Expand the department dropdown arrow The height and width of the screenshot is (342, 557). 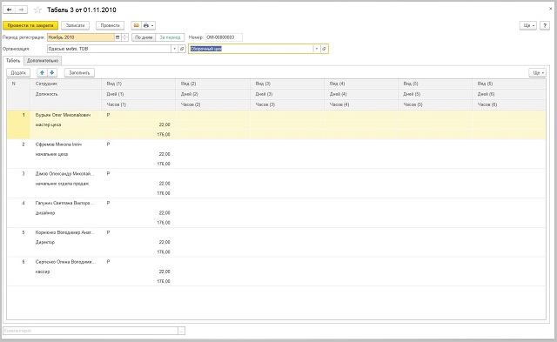click(316, 49)
